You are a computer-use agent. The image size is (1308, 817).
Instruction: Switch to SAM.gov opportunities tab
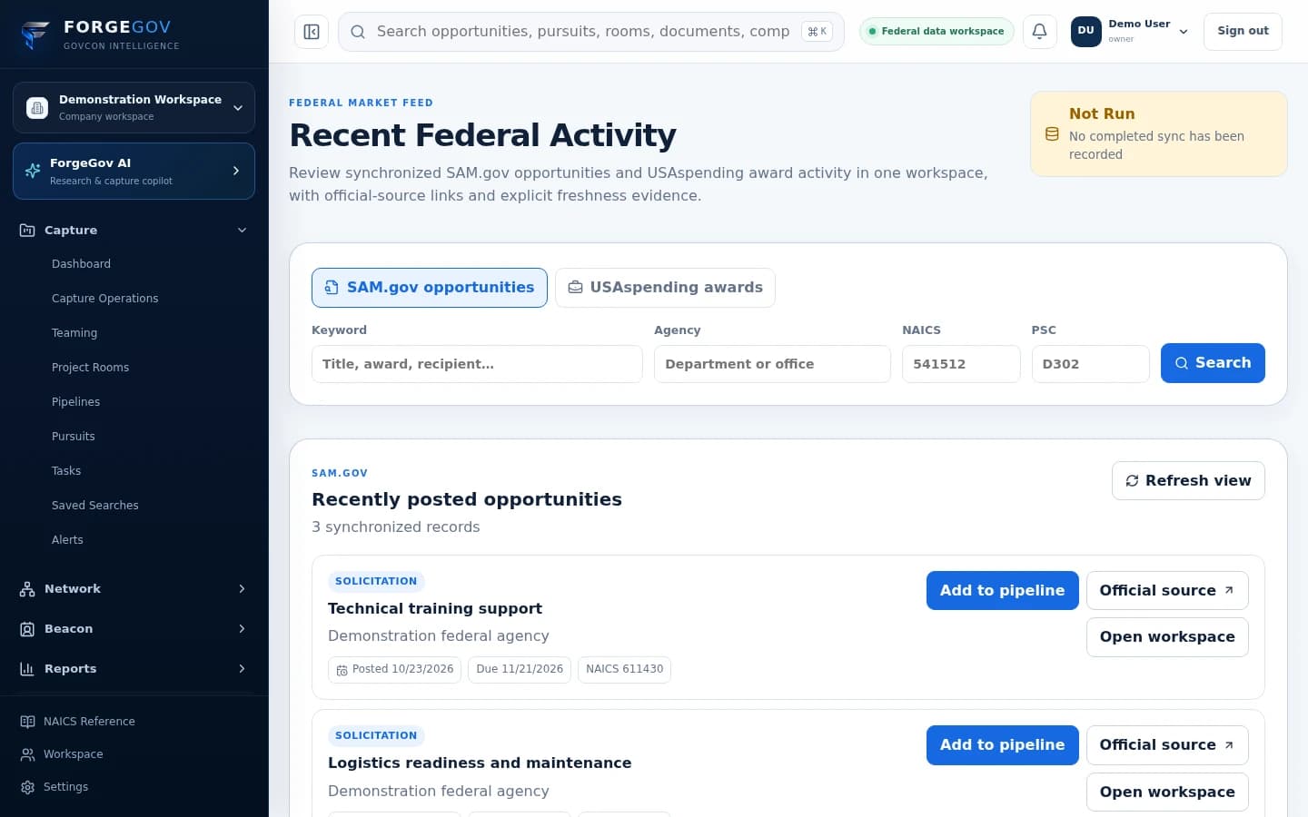[430, 288]
